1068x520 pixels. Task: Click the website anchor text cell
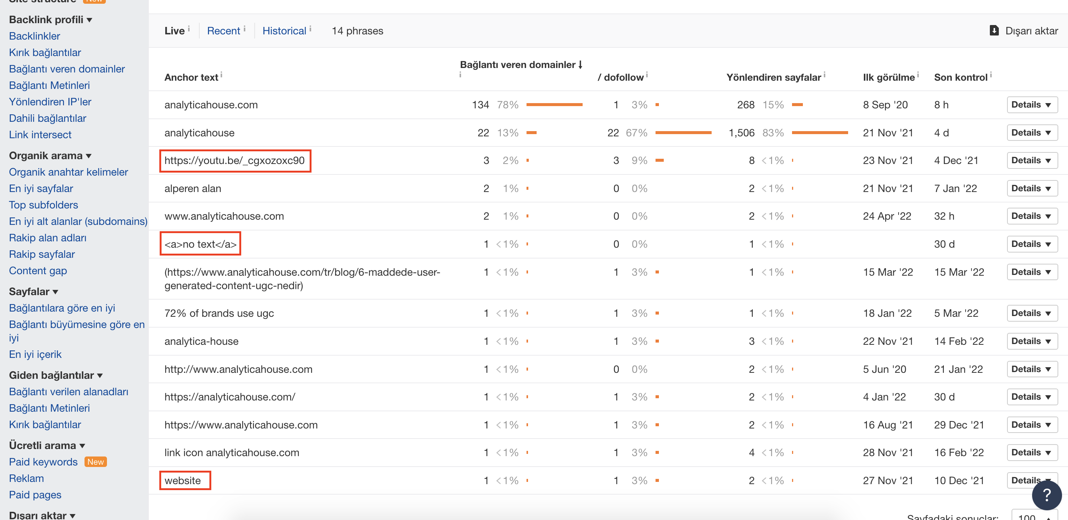(182, 480)
